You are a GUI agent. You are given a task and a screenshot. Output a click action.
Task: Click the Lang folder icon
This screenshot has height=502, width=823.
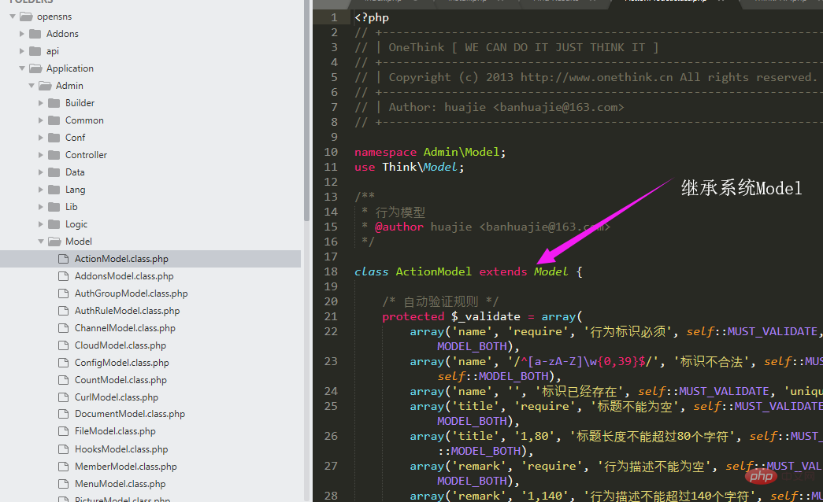[54, 190]
